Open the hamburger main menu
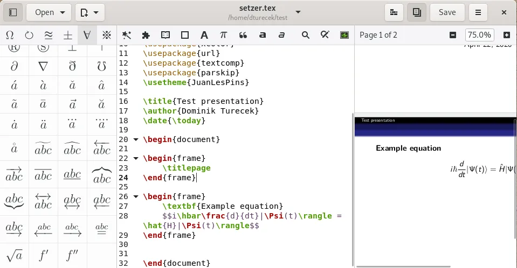The height and width of the screenshot is (268, 517). pyautogui.click(x=478, y=12)
